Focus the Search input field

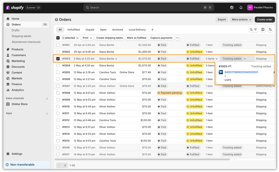[149, 7]
